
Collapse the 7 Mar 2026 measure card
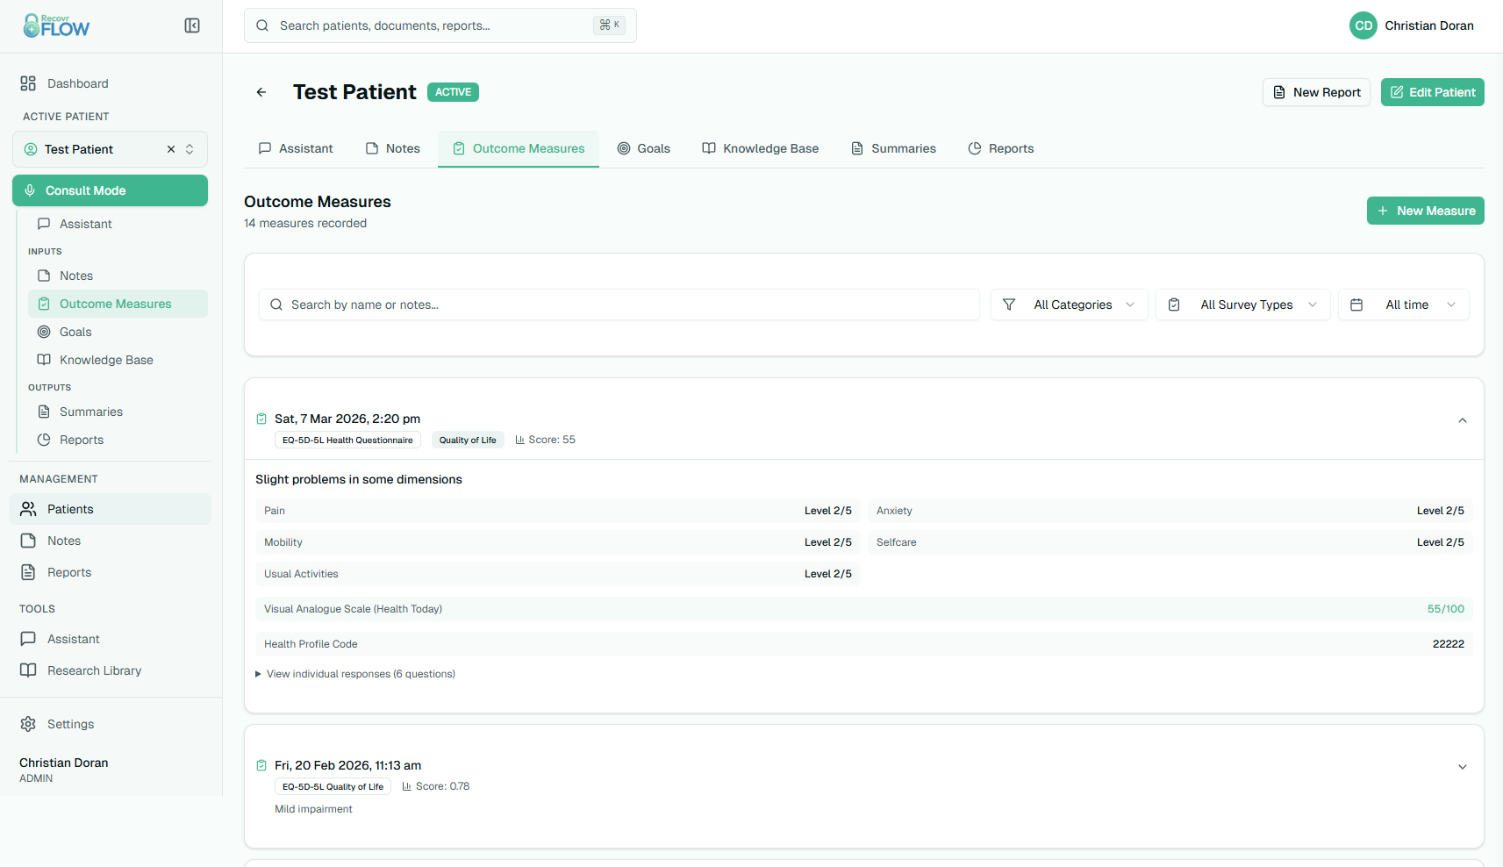pyautogui.click(x=1463, y=420)
